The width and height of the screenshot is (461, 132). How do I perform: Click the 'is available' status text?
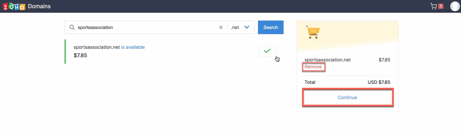(x=133, y=47)
